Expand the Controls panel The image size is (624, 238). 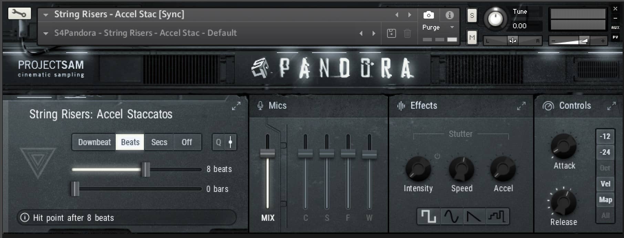(x=611, y=106)
